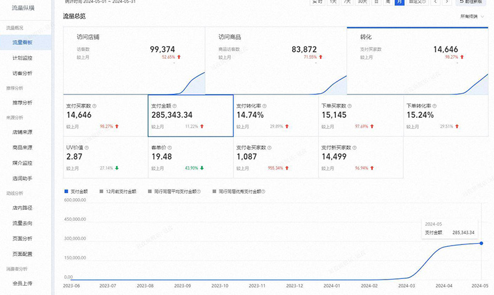494x295 pixels.
Task: Click the 99,374 visitor count value
Action: coord(162,49)
